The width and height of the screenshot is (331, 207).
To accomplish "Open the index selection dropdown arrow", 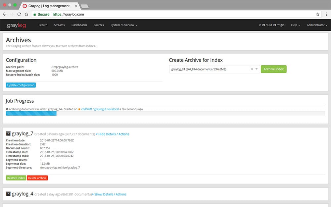I will click(257, 69).
